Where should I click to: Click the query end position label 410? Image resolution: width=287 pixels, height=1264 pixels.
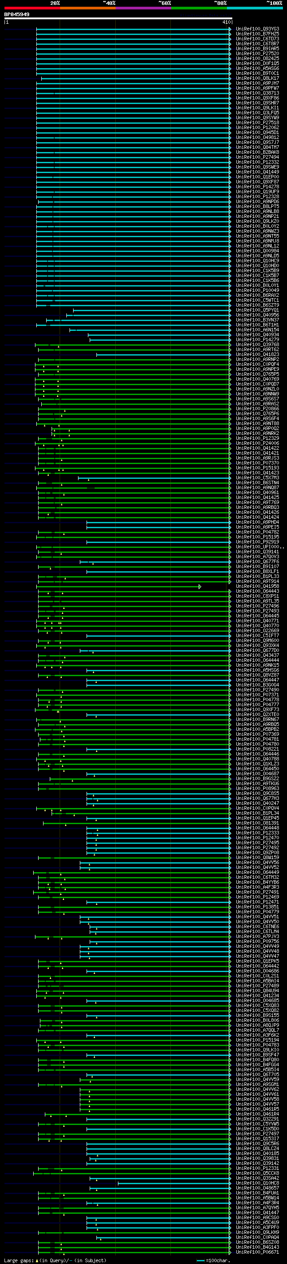coord(226,22)
